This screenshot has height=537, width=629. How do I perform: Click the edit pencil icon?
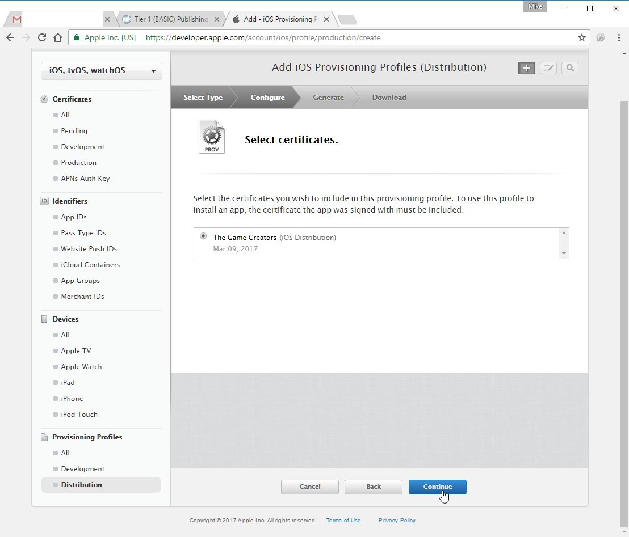click(x=548, y=68)
